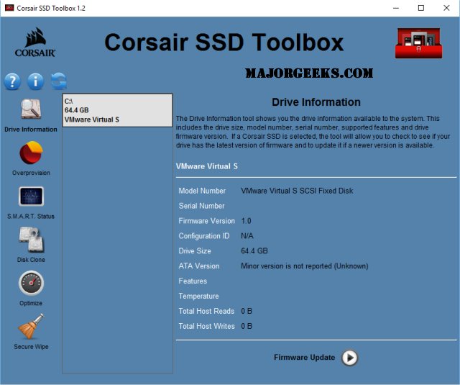The height and width of the screenshot is (385, 460).
Task: Click the Total Host Writes label
Action: tap(207, 326)
